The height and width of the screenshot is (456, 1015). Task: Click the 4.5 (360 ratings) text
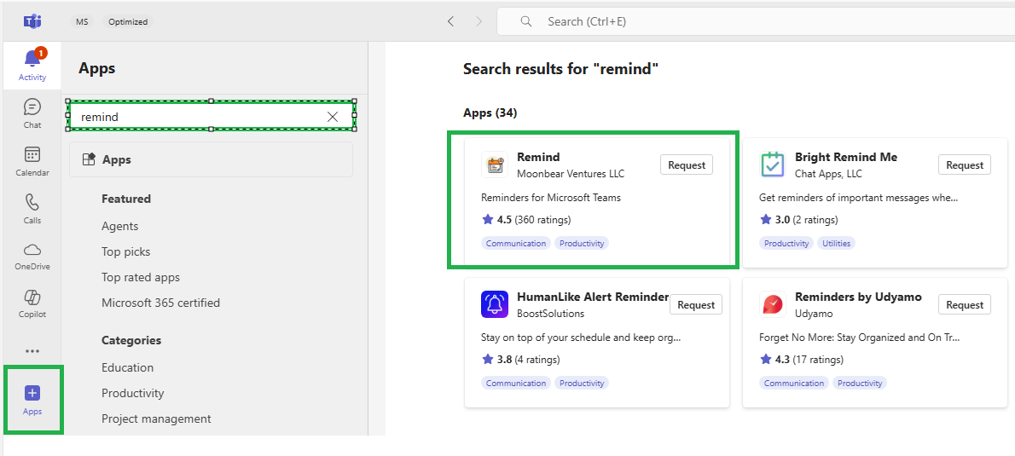pos(534,219)
